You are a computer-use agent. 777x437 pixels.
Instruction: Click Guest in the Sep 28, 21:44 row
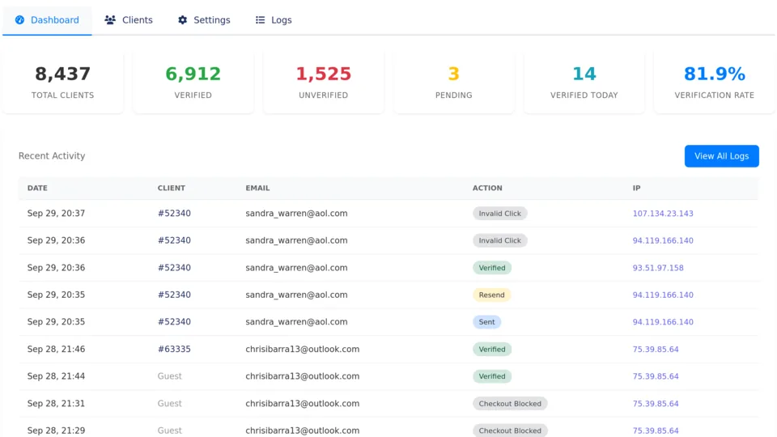(169, 376)
